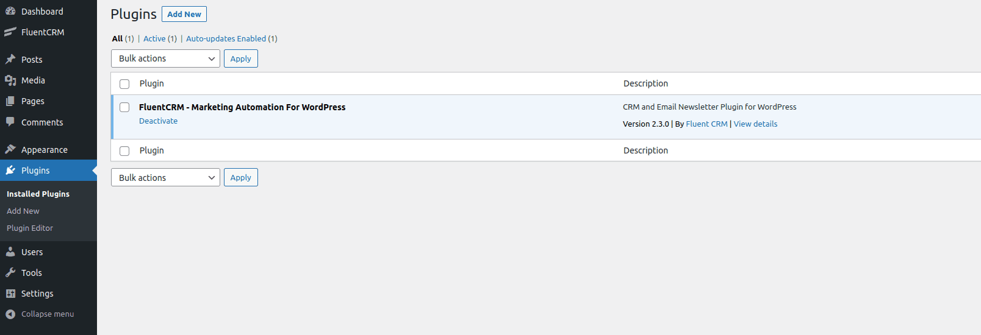Screen dimensions: 981x335
Task: Deactivate the FluentCRM plugin
Action: 159,121
